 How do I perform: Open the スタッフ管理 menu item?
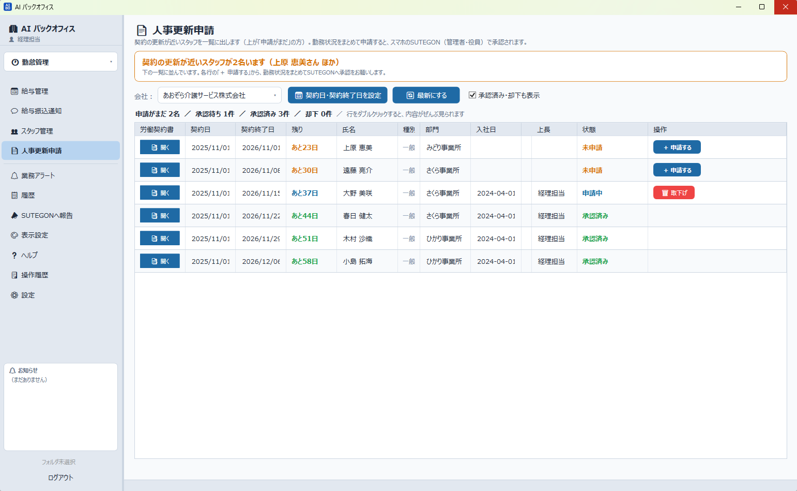point(61,131)
